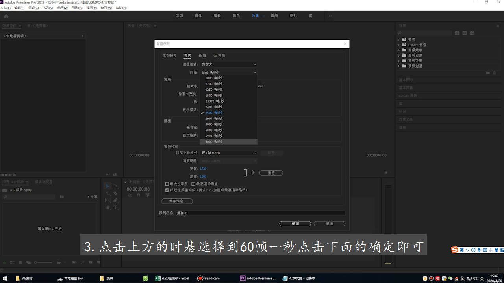Image resolution: width=504 pixels, height=283 pixels.
Task: Expand the Audio Effects folder
Action: click(x=399, y=50)
